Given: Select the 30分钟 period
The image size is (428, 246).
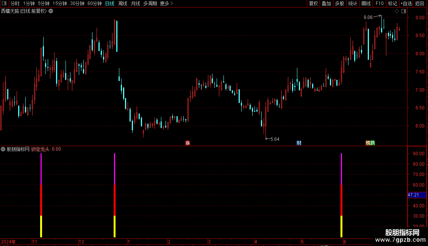Looking at the screenshot, I should (77, 3).
